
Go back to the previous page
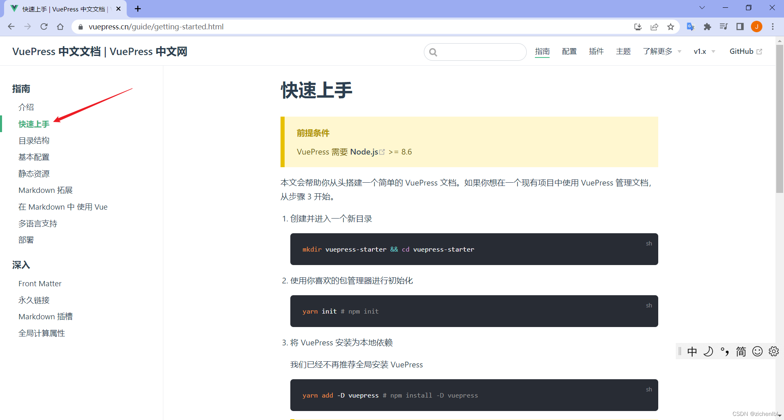click(11, 27)
